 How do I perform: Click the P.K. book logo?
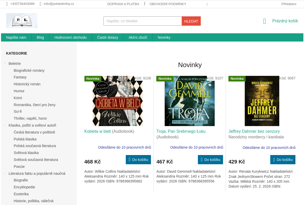[22, 20]
